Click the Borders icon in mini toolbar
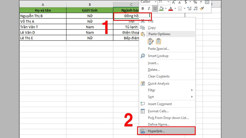This screenshot has height=138, width=246. pos(180,9)
